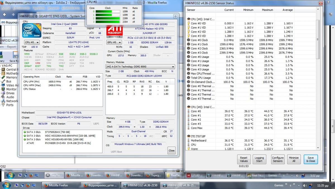335x189 pixels.
Task: Click the Video Adapter icon in HWiNFO tree
Action: click(3, 85)
